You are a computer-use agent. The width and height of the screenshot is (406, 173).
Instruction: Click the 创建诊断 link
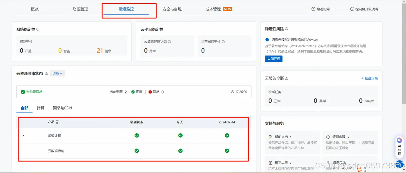tap(369, 78)
